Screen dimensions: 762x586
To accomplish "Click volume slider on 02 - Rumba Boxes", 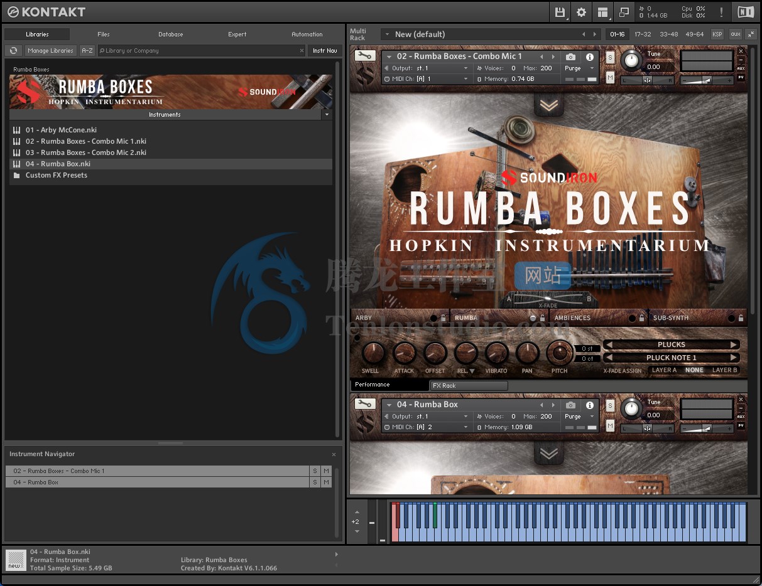I will click(x=707, y=80).
